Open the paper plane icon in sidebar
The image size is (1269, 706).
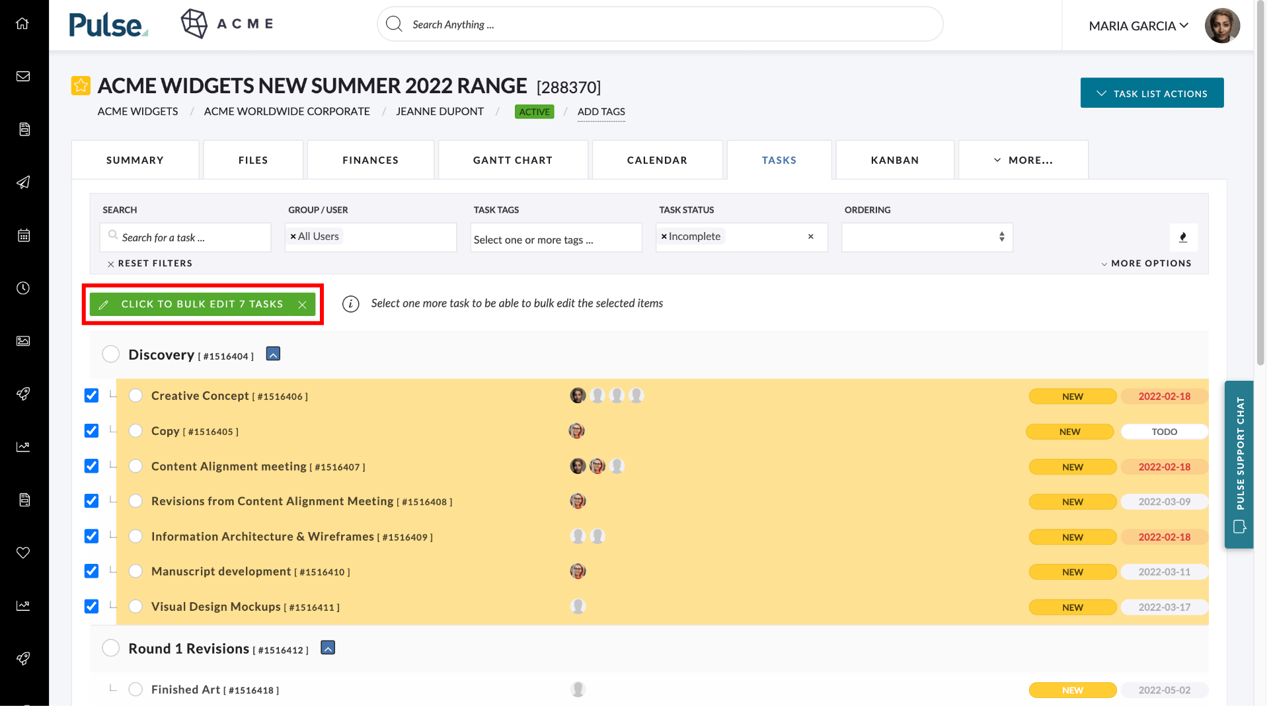click(x=23, y=182)
